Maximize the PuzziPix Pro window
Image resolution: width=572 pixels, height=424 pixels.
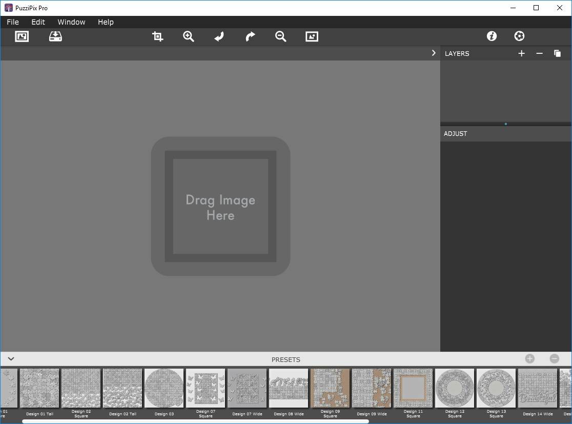536,8
